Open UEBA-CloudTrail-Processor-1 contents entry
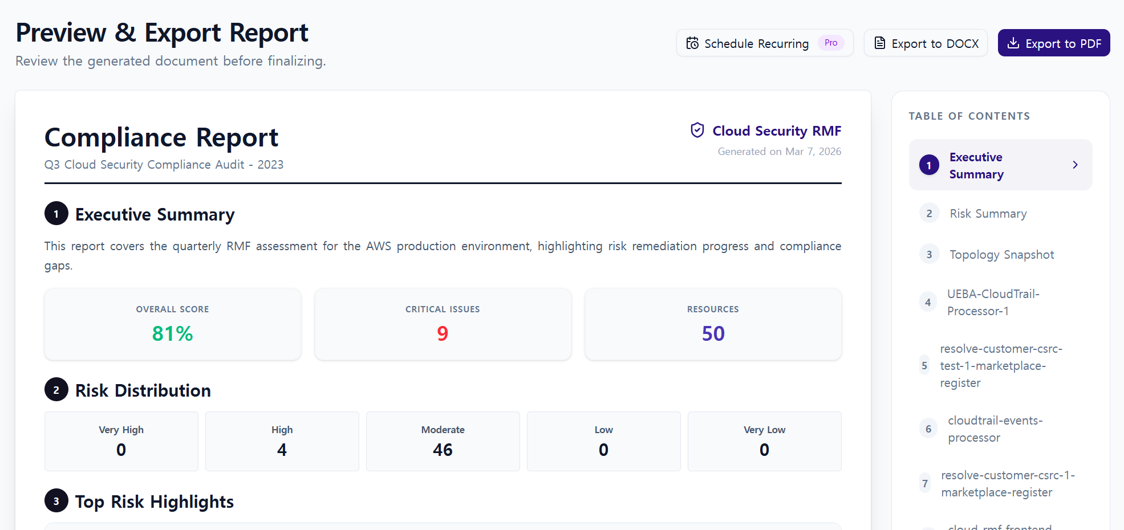The height and width of the screenshot is (530, 1124). (1001, 303)
